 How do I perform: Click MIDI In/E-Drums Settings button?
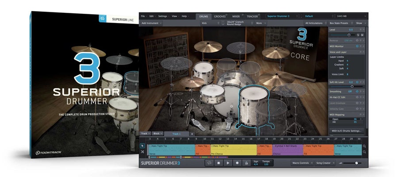tap(347, 131)
